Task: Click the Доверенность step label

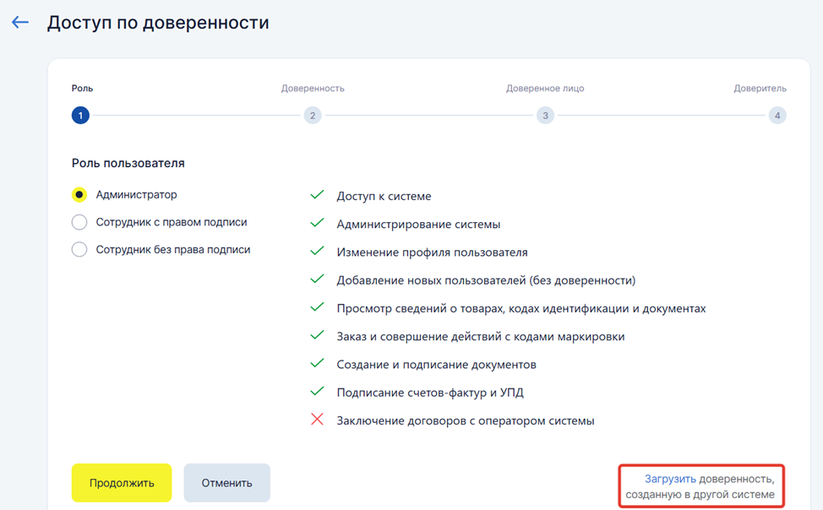Action: tap(313, 89)
